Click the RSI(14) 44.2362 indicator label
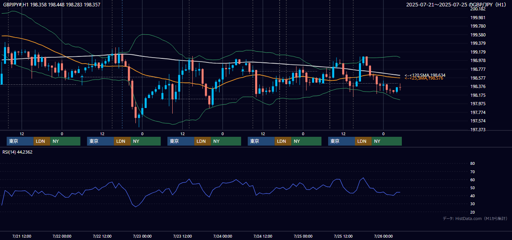512x240 pixels. pyautogui.click(x=18, y=152)
